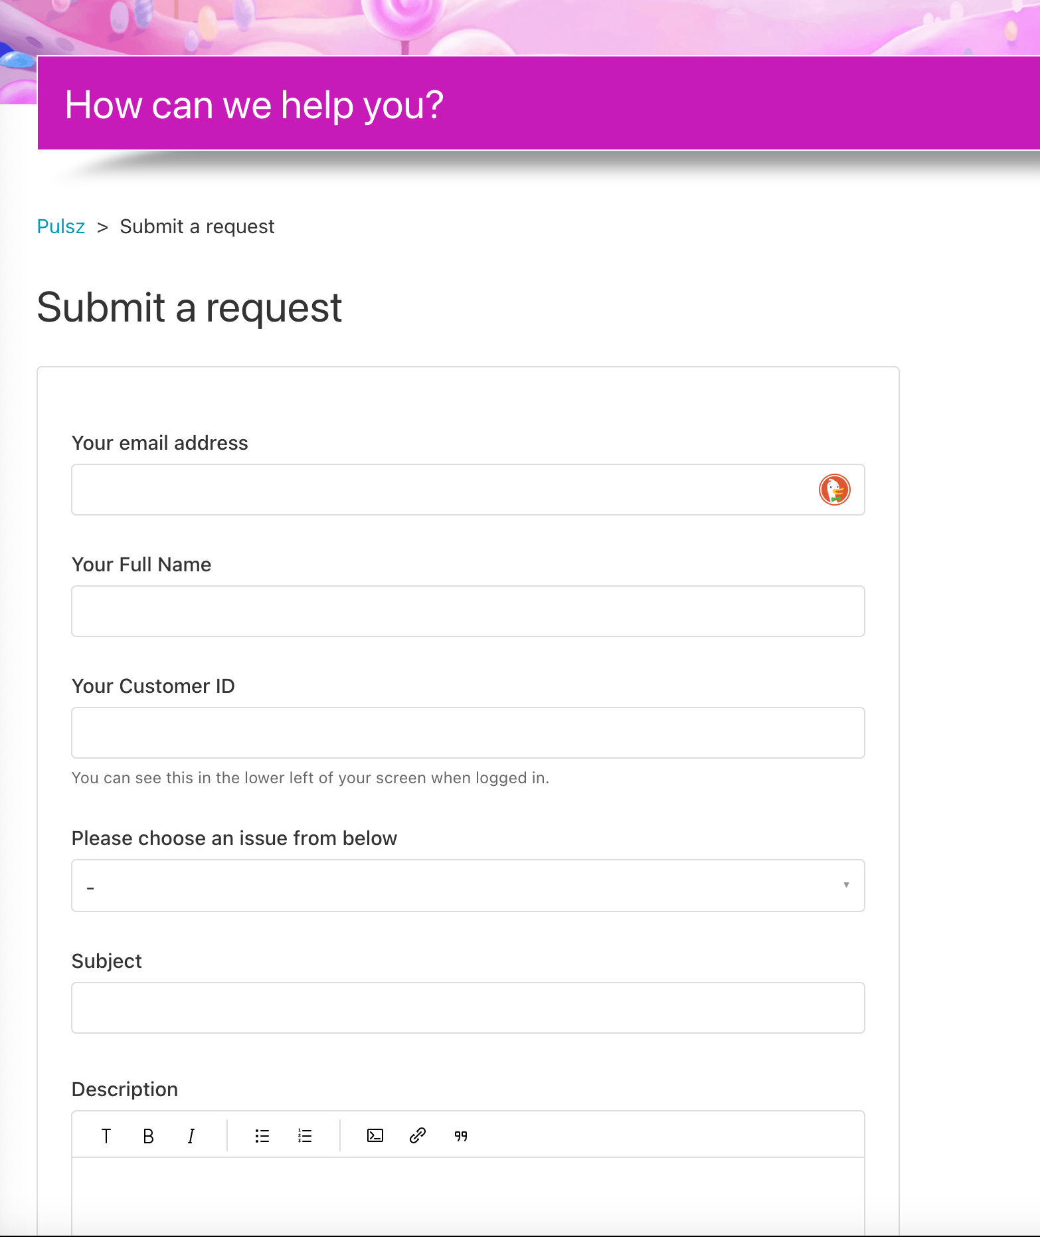Go to the Pulsz breadcrumb link
1040x1237 pixels.
[x=61, y=227]
